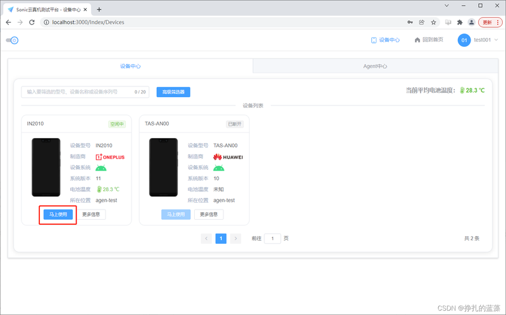The width and height of the screenshot is (506, 315).
Task: Bookmark this page with the star icon
Action: tap(433, 22)
